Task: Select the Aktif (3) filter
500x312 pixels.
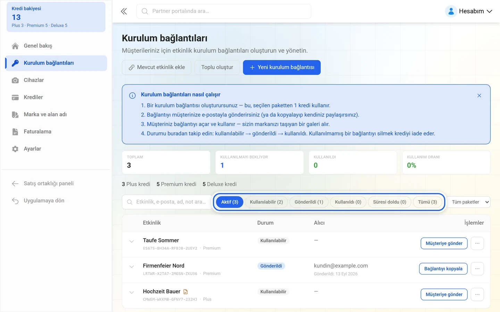Action: pyautogui.click(x=230, y=202)
